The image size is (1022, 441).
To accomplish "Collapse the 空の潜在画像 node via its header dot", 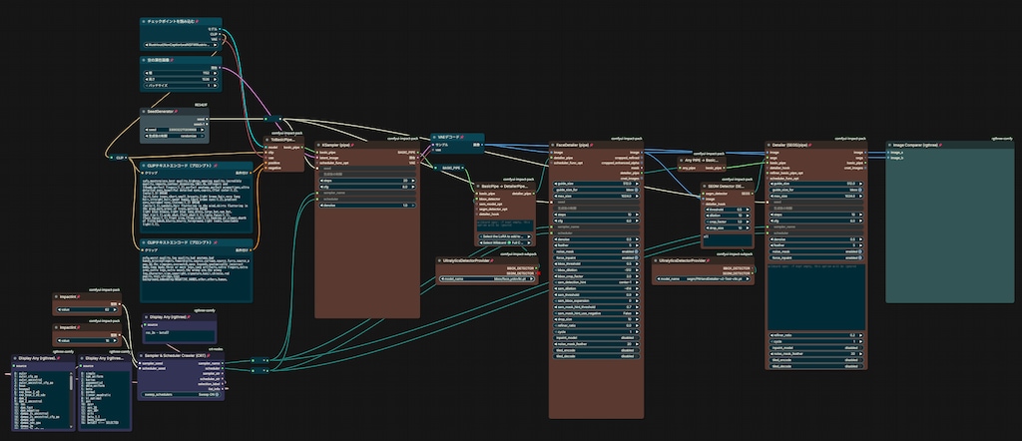I will (x=144, y=60).
